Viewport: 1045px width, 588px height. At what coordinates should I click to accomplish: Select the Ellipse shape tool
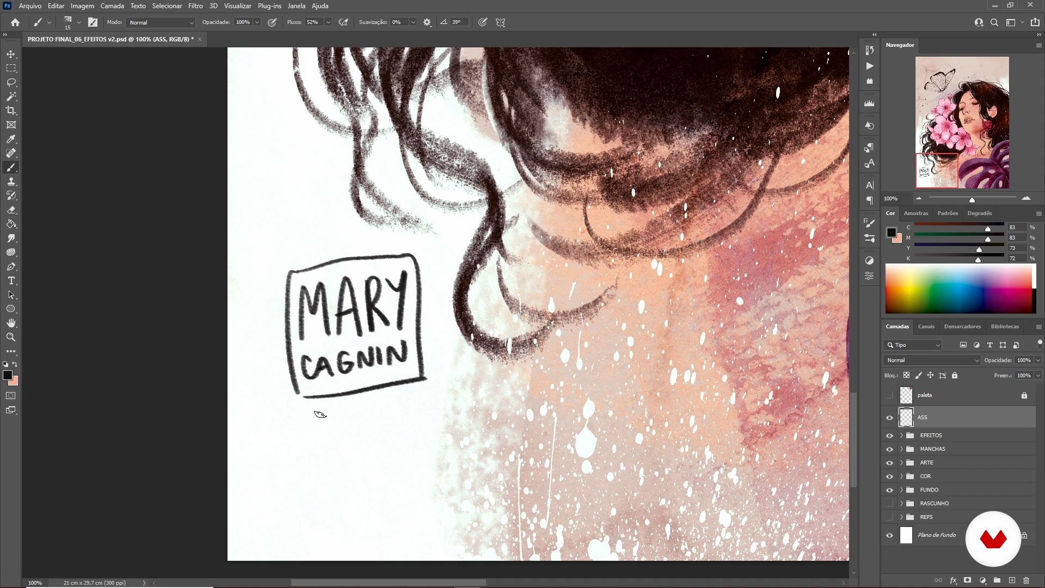(11, 309)
